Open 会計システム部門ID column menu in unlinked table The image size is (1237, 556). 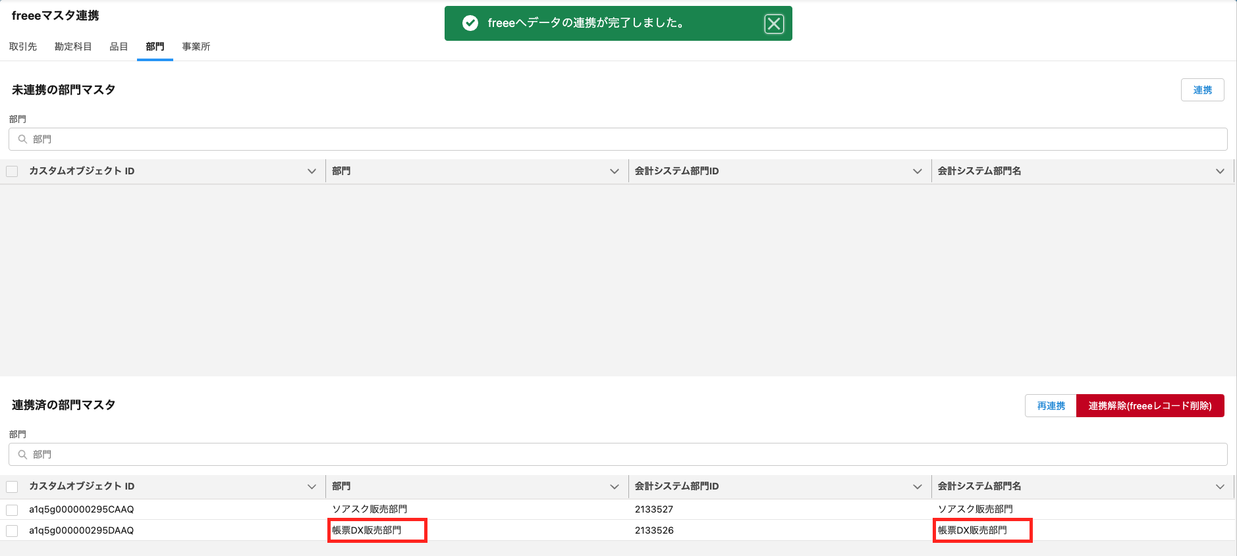[x=917, y=171]
